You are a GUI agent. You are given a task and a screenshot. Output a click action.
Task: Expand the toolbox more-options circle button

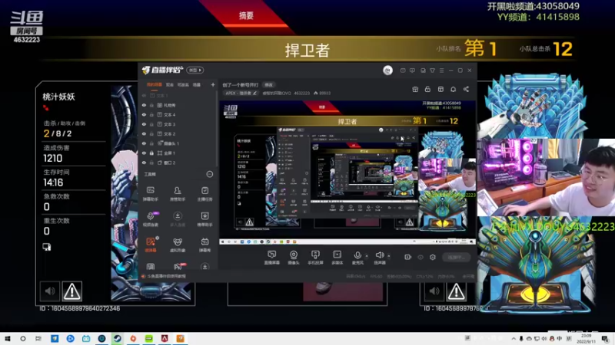pyautogui.click(x=209, y=174)
